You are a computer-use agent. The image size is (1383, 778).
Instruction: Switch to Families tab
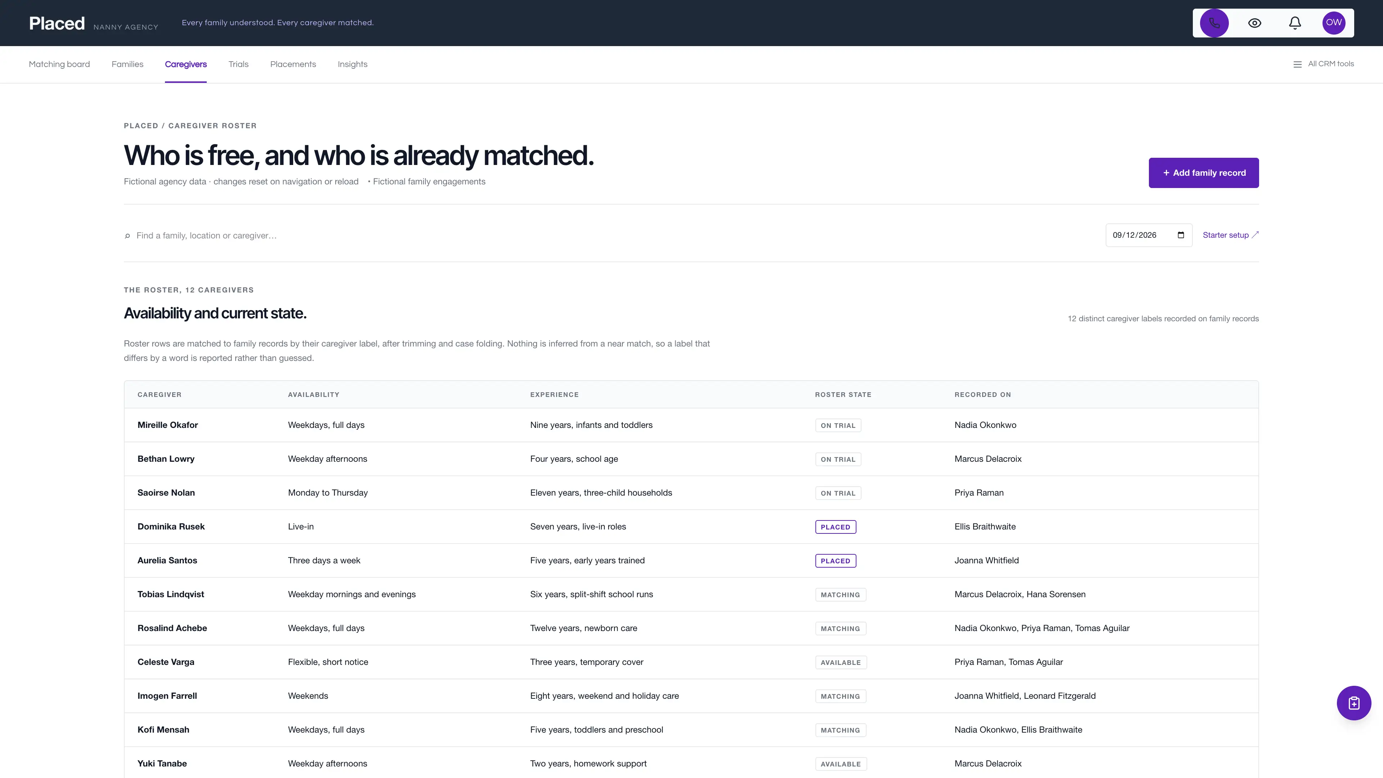point(127,64)
